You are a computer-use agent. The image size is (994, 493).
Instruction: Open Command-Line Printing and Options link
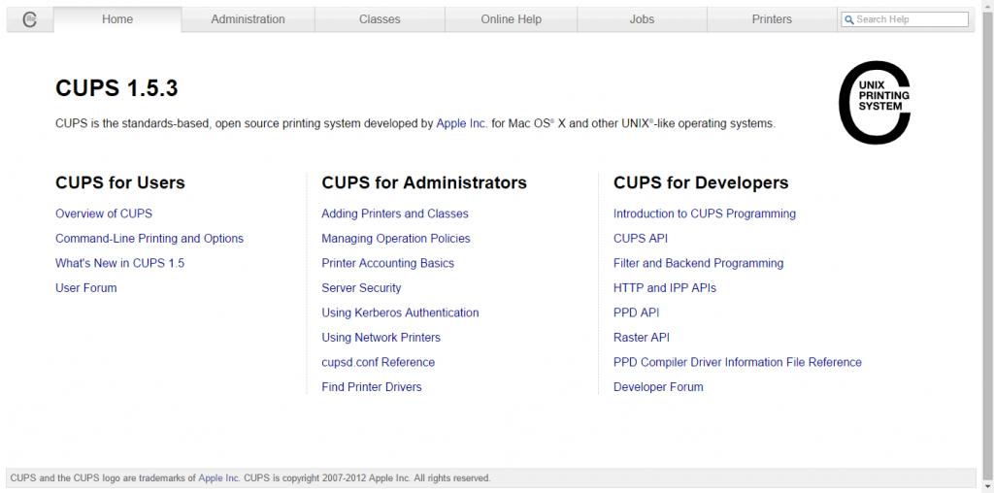coord(149,239)
